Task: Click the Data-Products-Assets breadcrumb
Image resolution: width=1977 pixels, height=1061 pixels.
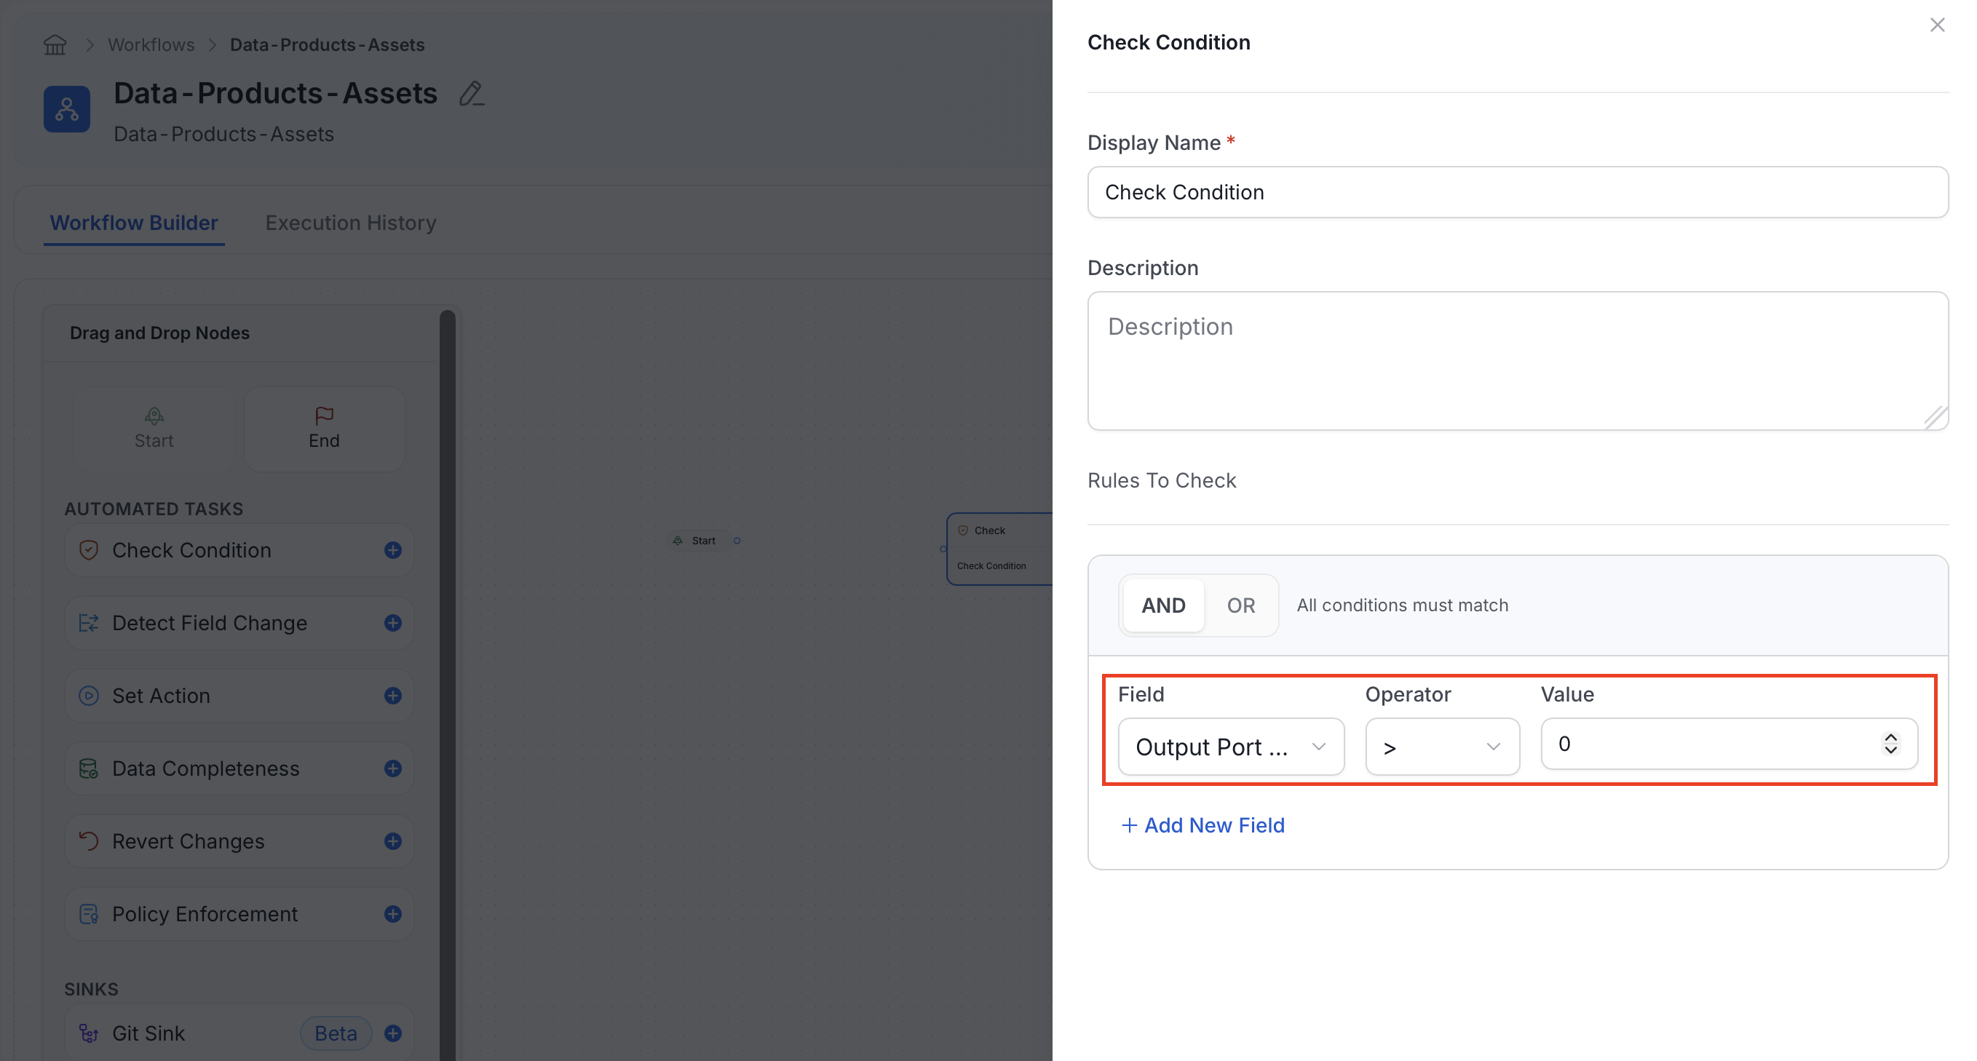Action: [327, 44]
